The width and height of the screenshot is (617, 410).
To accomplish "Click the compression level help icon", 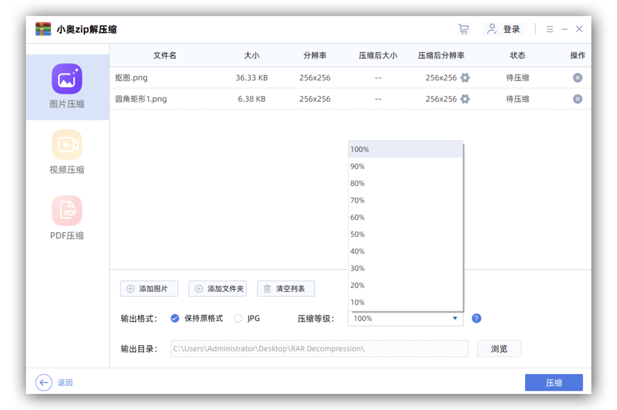I will pos(476,318).
